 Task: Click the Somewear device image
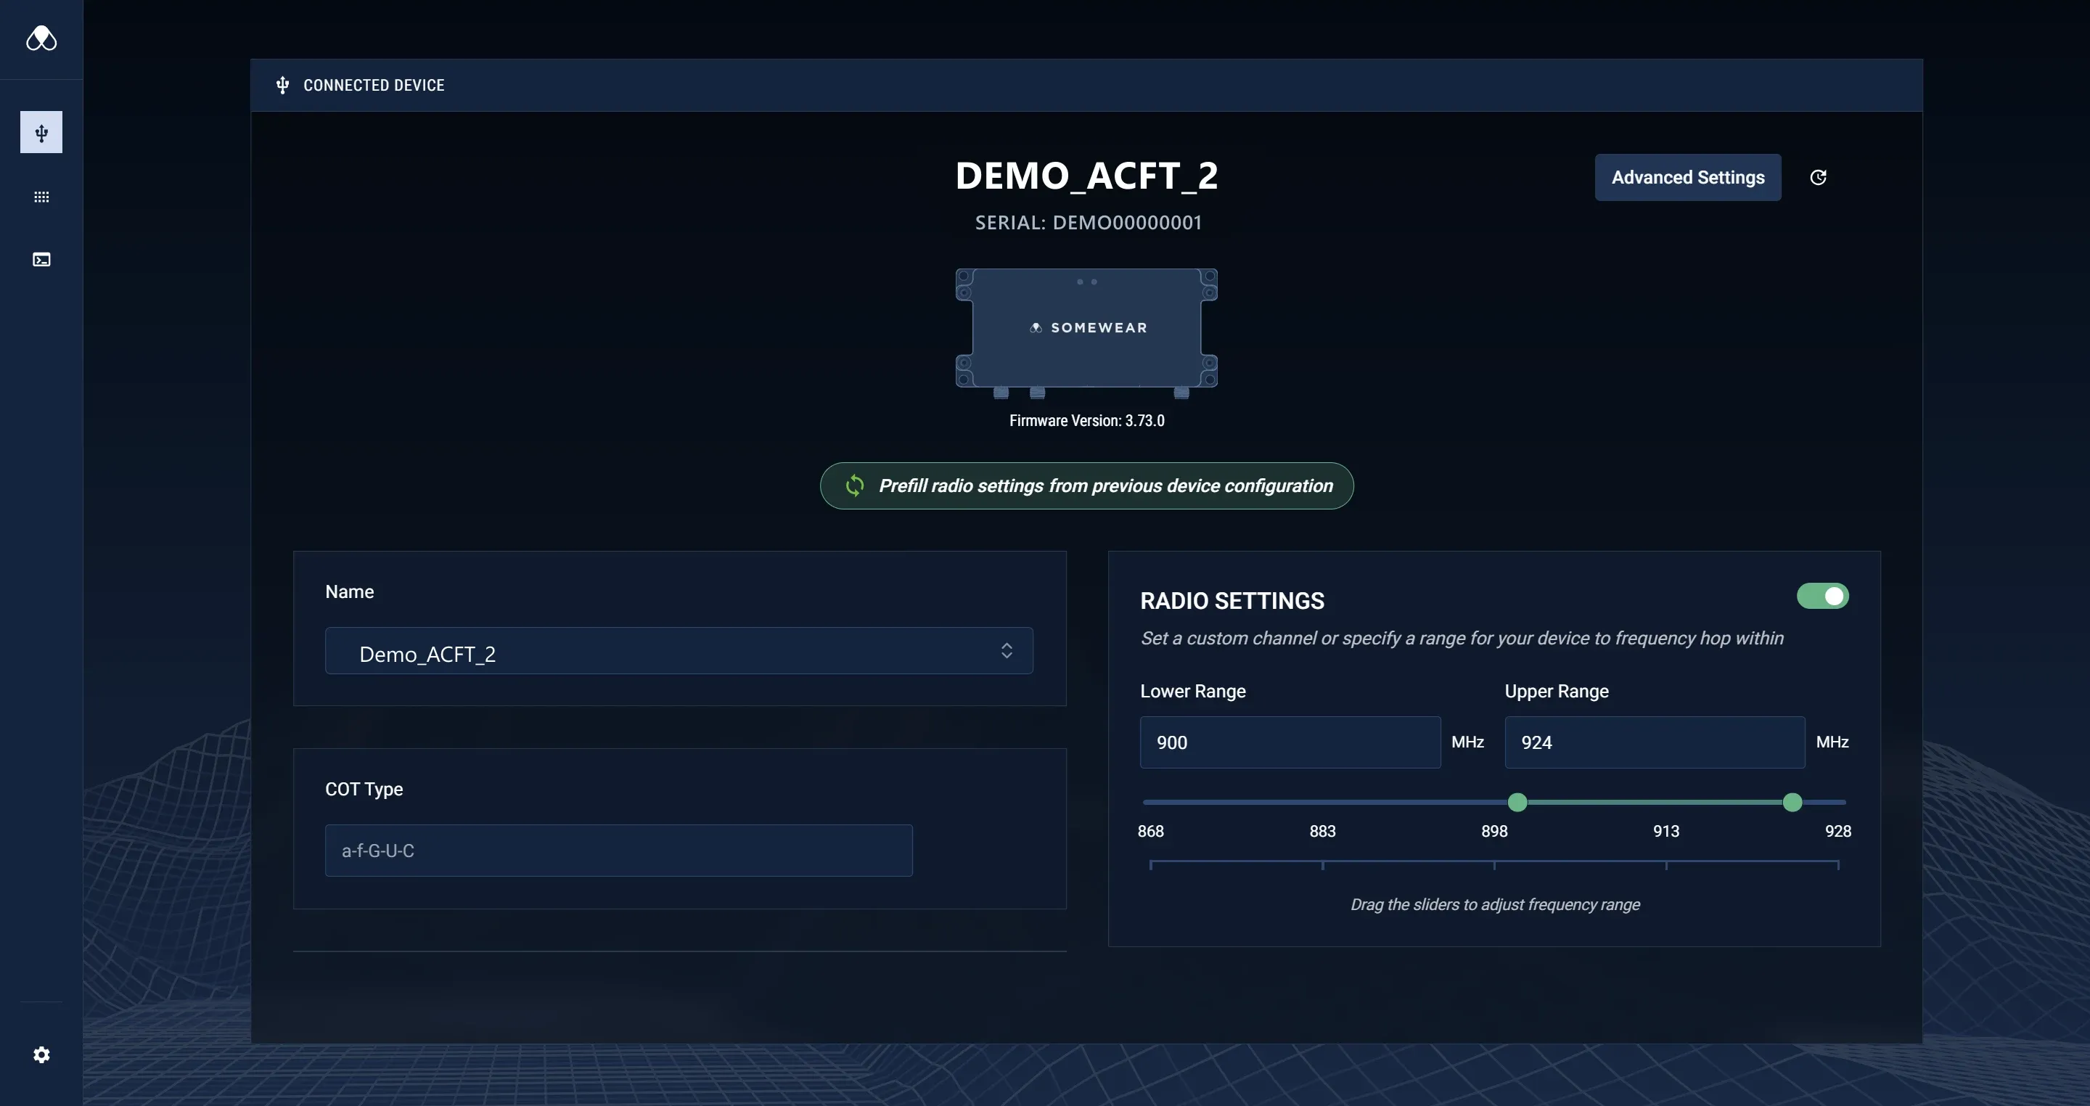1086,334
